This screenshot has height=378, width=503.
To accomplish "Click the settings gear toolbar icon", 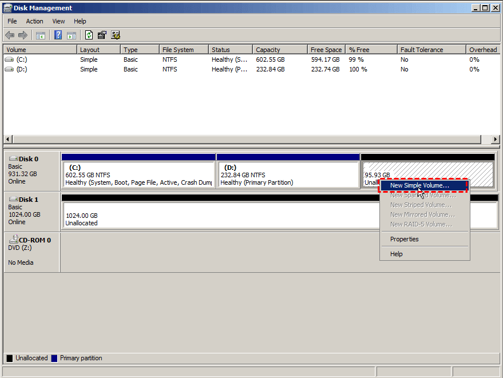I will 116,35.
